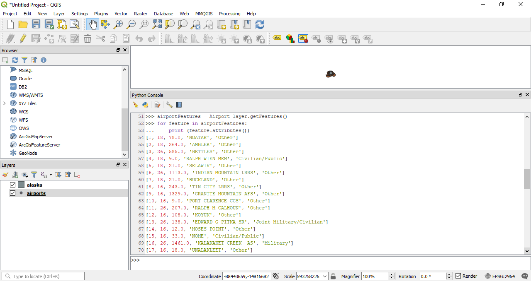This screenshot has height=281, width=531.
Task: Open a project with the folder icon
Action: (23, 24)
